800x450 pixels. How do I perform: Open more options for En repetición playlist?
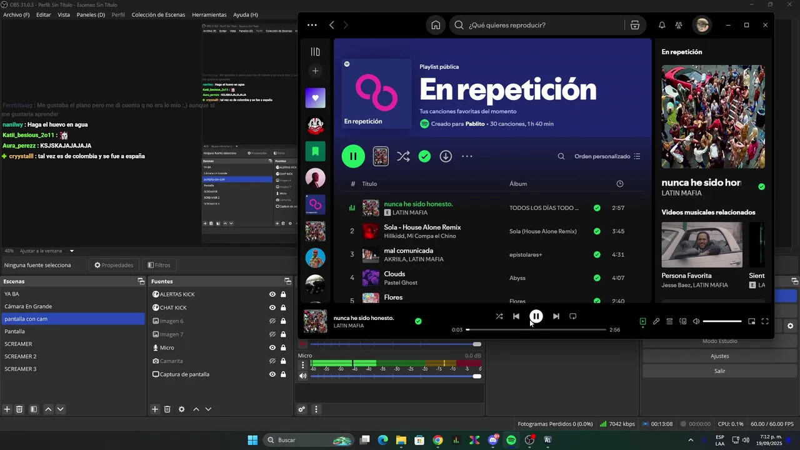click(x=467, y=156)
